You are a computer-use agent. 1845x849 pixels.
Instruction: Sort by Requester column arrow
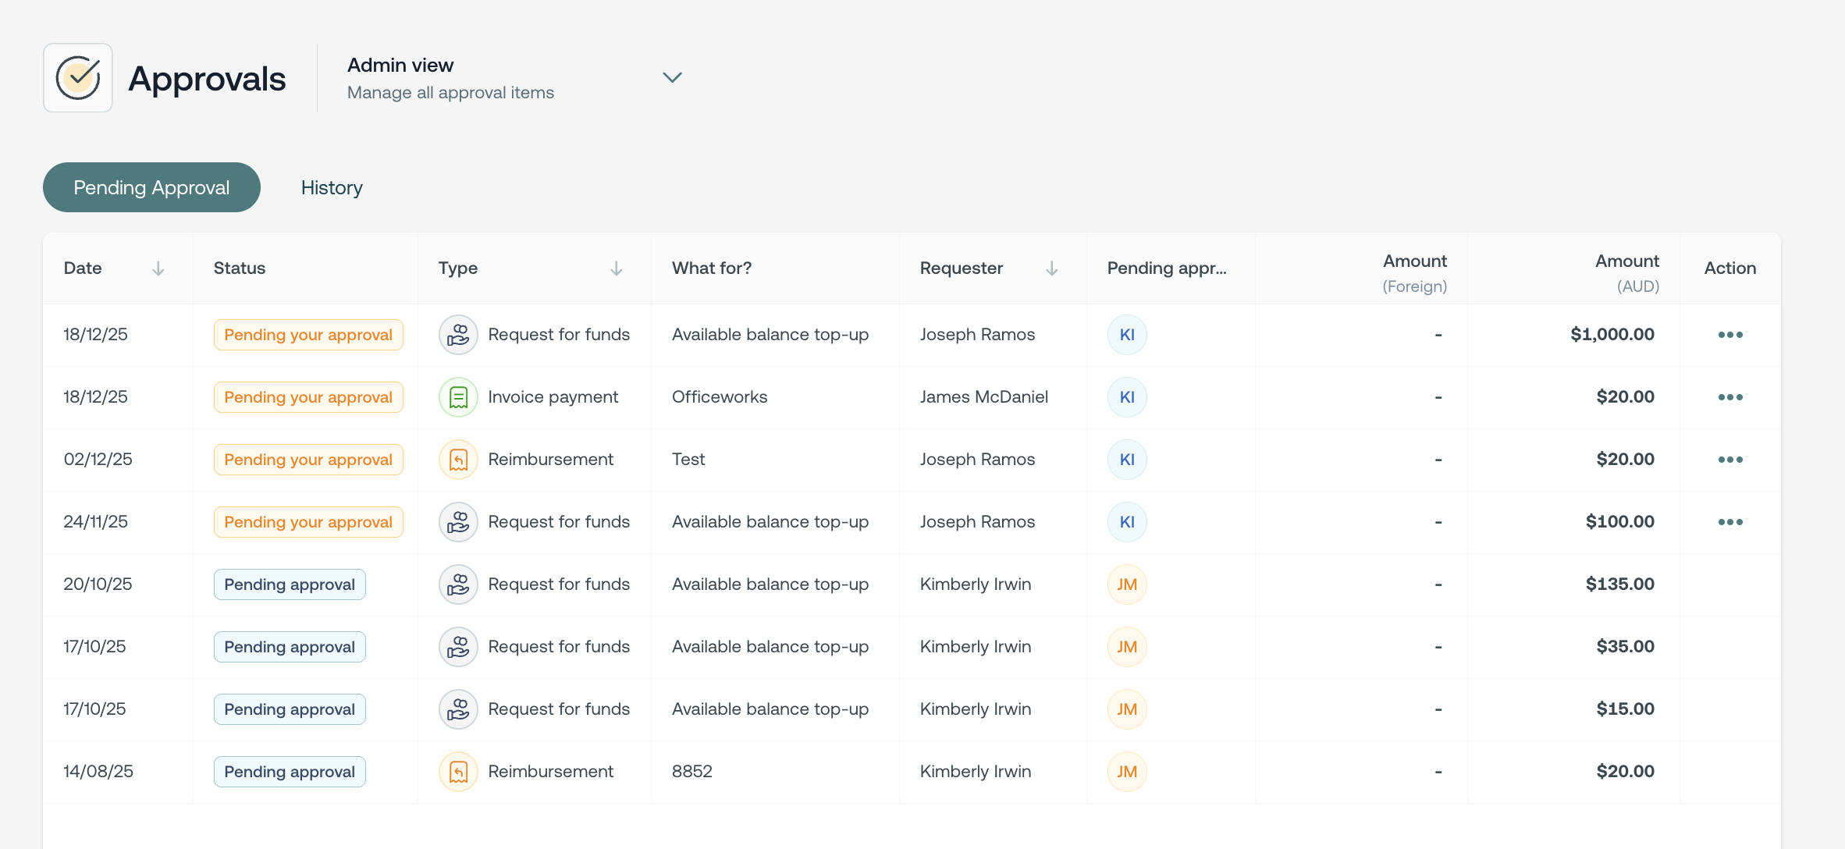1052,268
